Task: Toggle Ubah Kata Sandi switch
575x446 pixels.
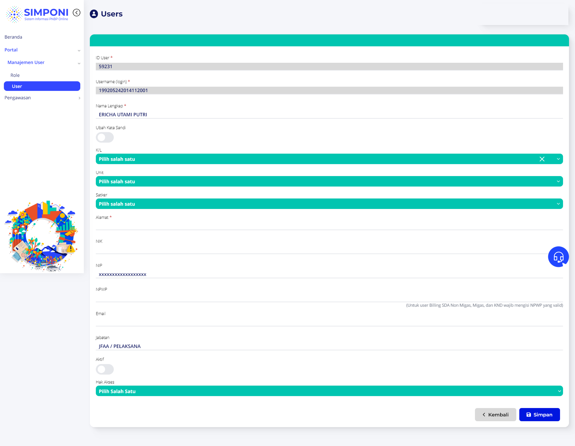Action: tap(105, 138)
